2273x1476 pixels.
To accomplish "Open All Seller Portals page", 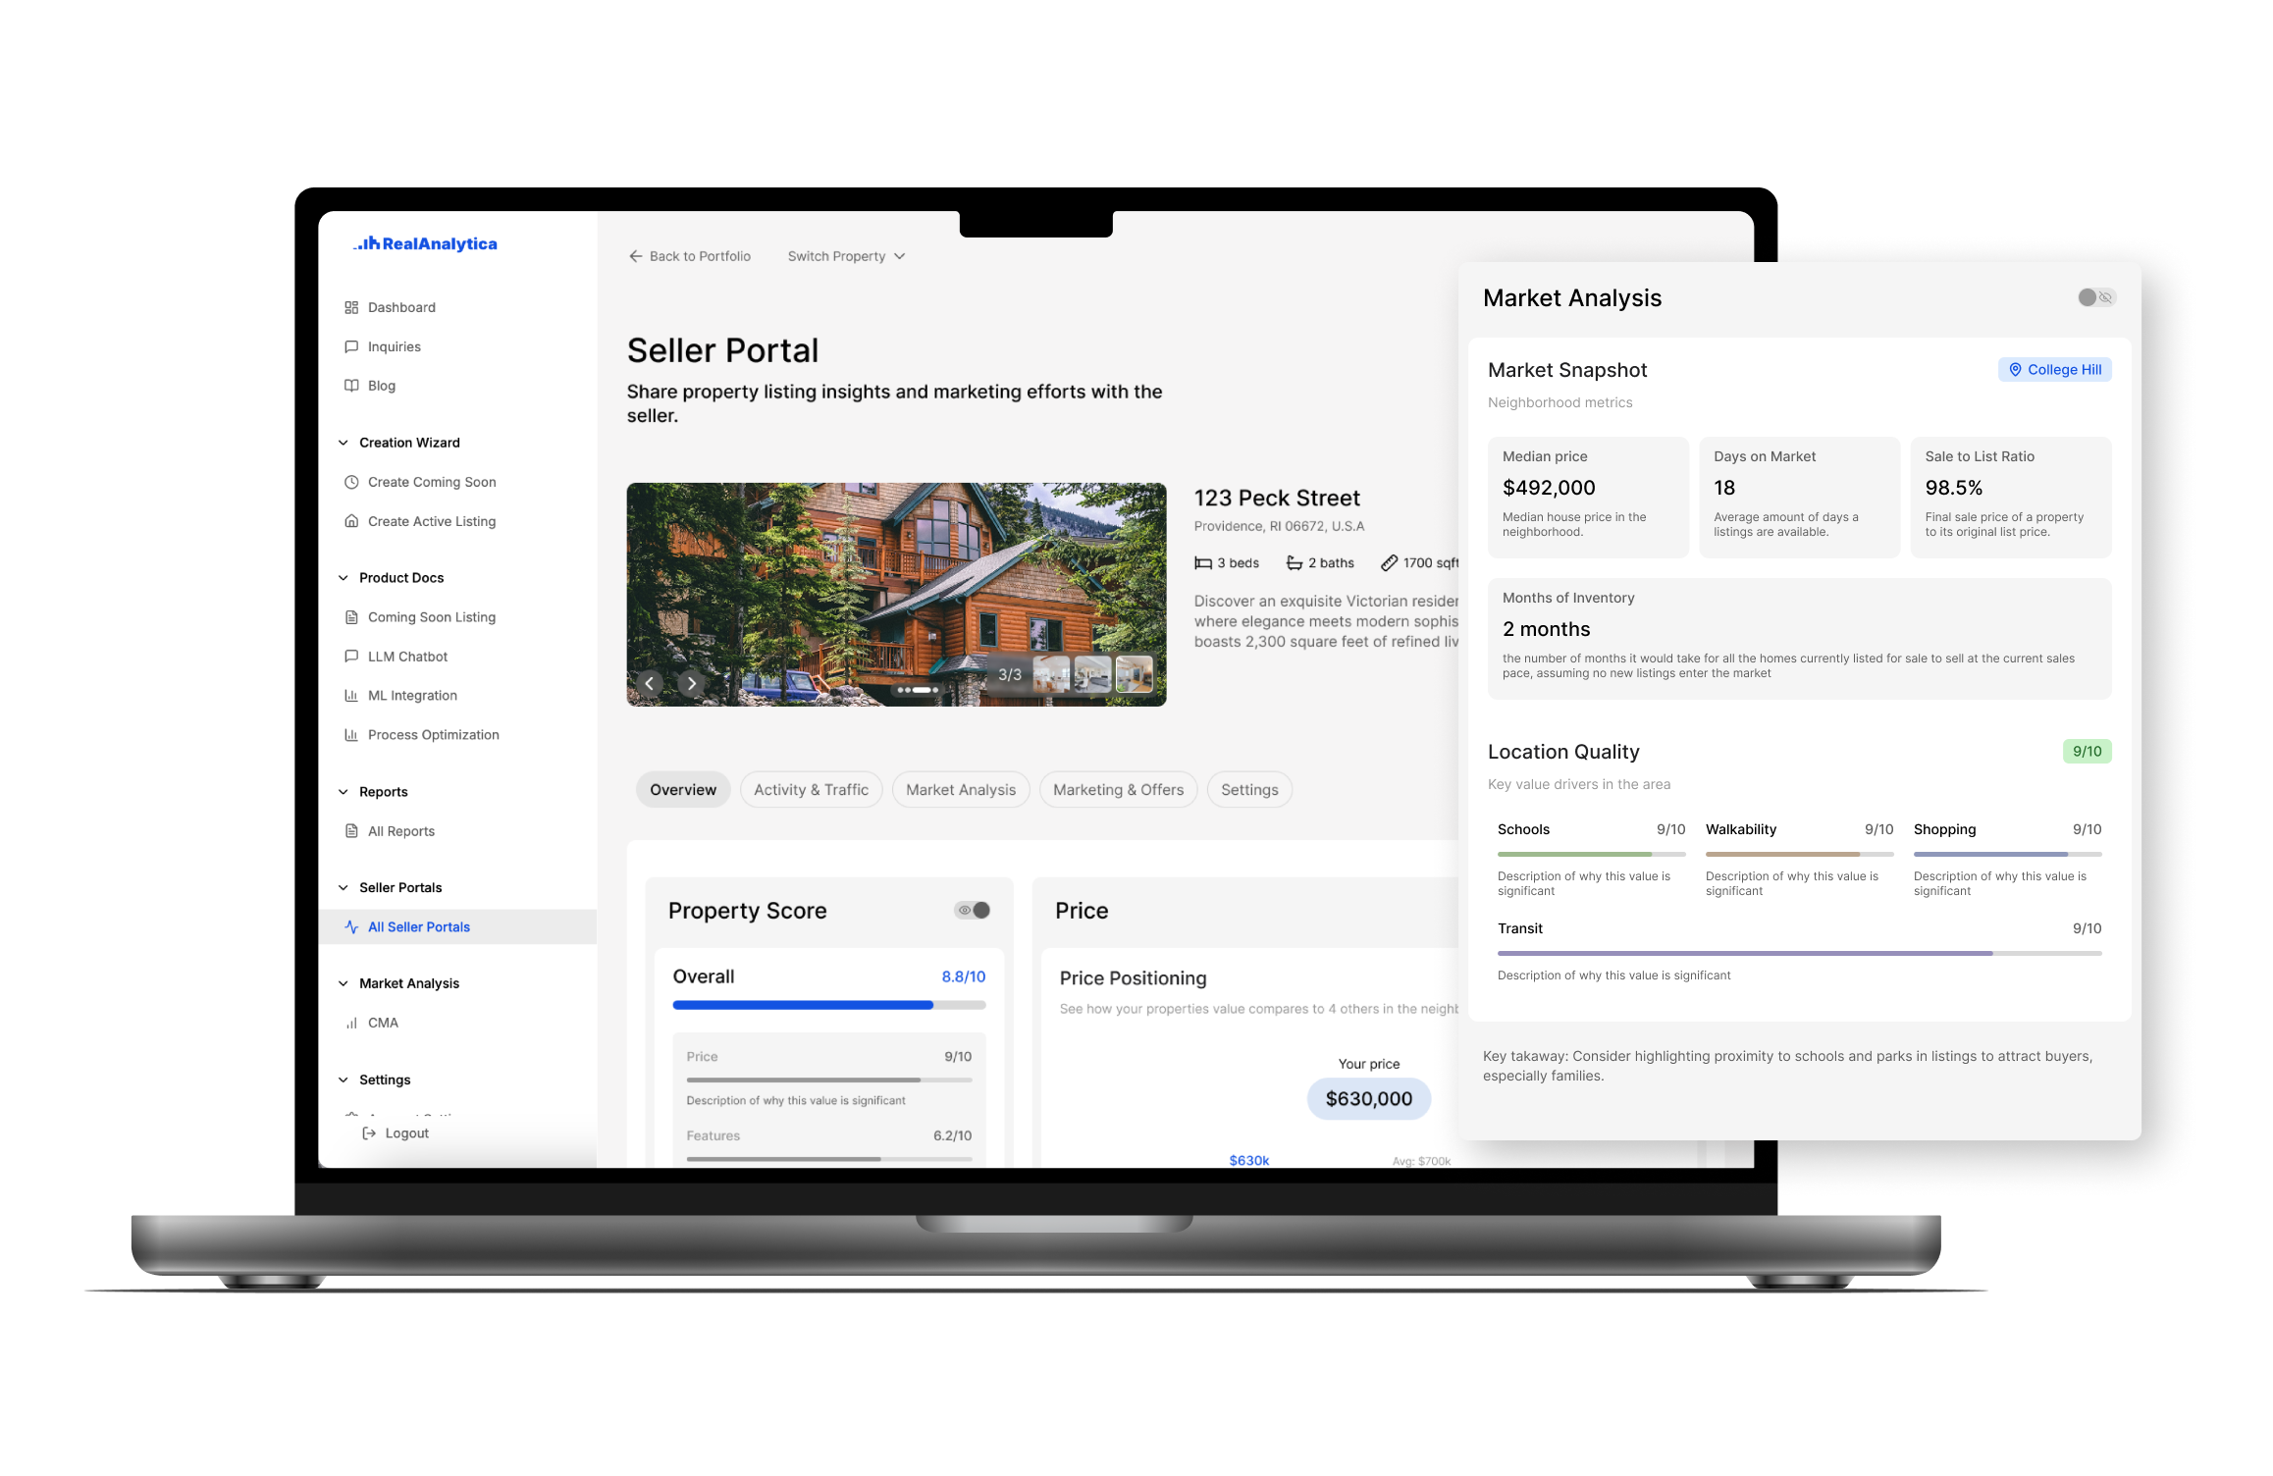I will [x=457, y=927].
